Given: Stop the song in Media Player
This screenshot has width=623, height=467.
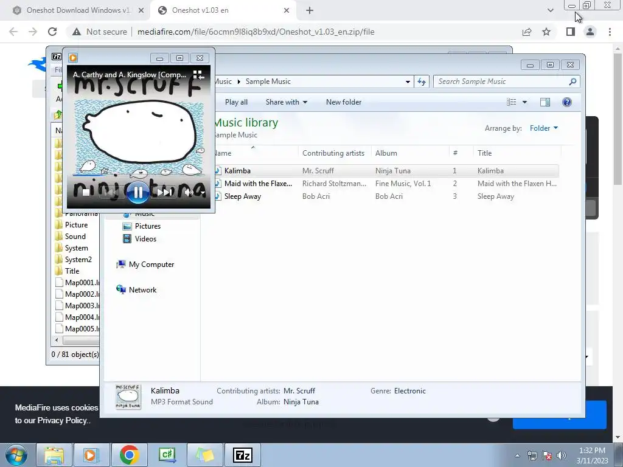Looking at the screenshot, I should (x=86, y=193).
